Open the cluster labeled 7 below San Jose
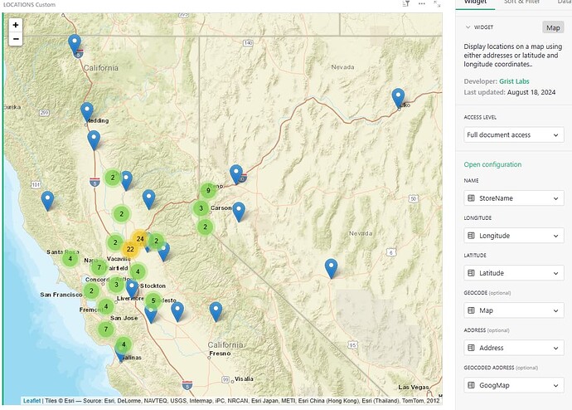The height and width of the screenshot is (410, 572). click(x=106, y=329)
